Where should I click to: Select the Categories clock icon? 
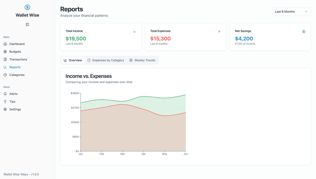pos(5,75)
